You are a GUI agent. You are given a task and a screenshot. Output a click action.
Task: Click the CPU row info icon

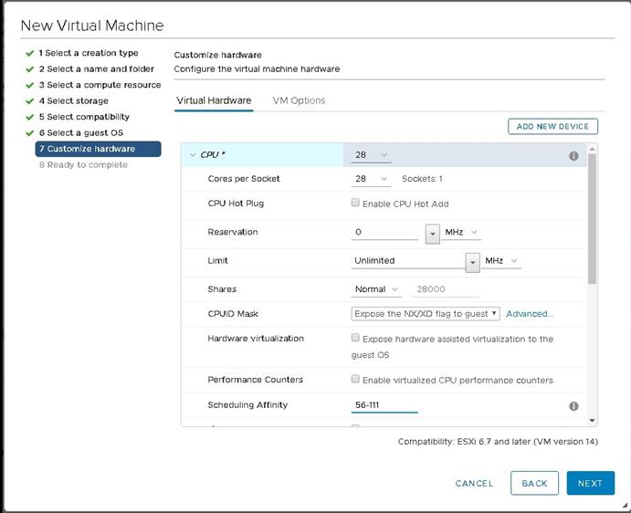(x=573, y=156)
